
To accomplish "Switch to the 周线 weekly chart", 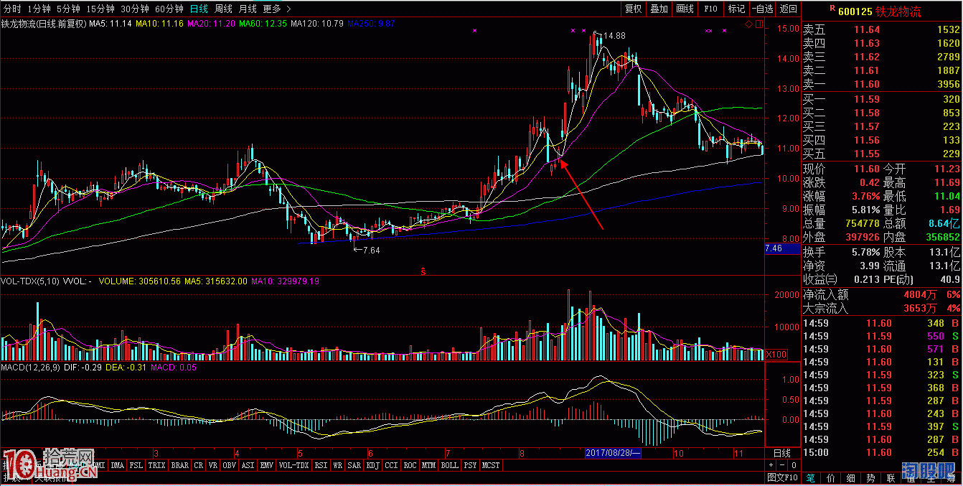I will pos(223,9).
